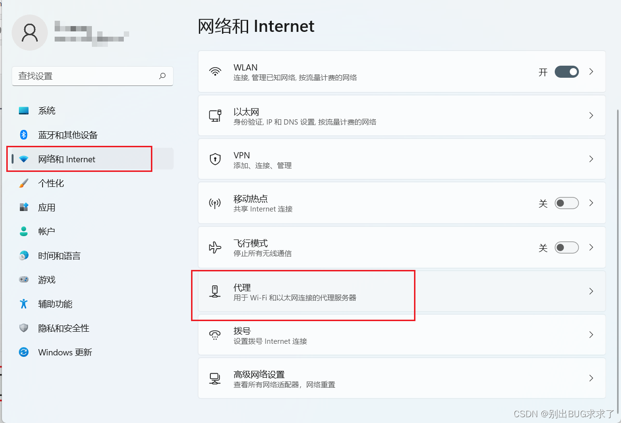Open 拨号 page via its chevron
621x423 pixels.
click(591, 335)
